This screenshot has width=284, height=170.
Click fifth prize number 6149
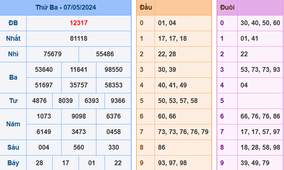click(44, 132)
